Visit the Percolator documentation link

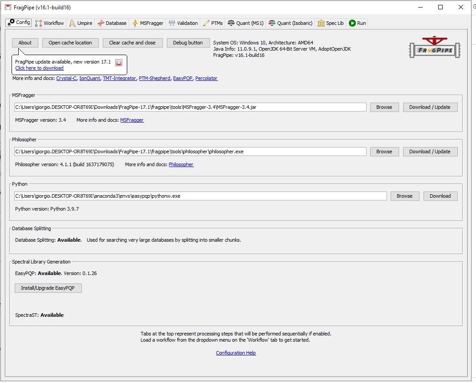coord(206,78)
